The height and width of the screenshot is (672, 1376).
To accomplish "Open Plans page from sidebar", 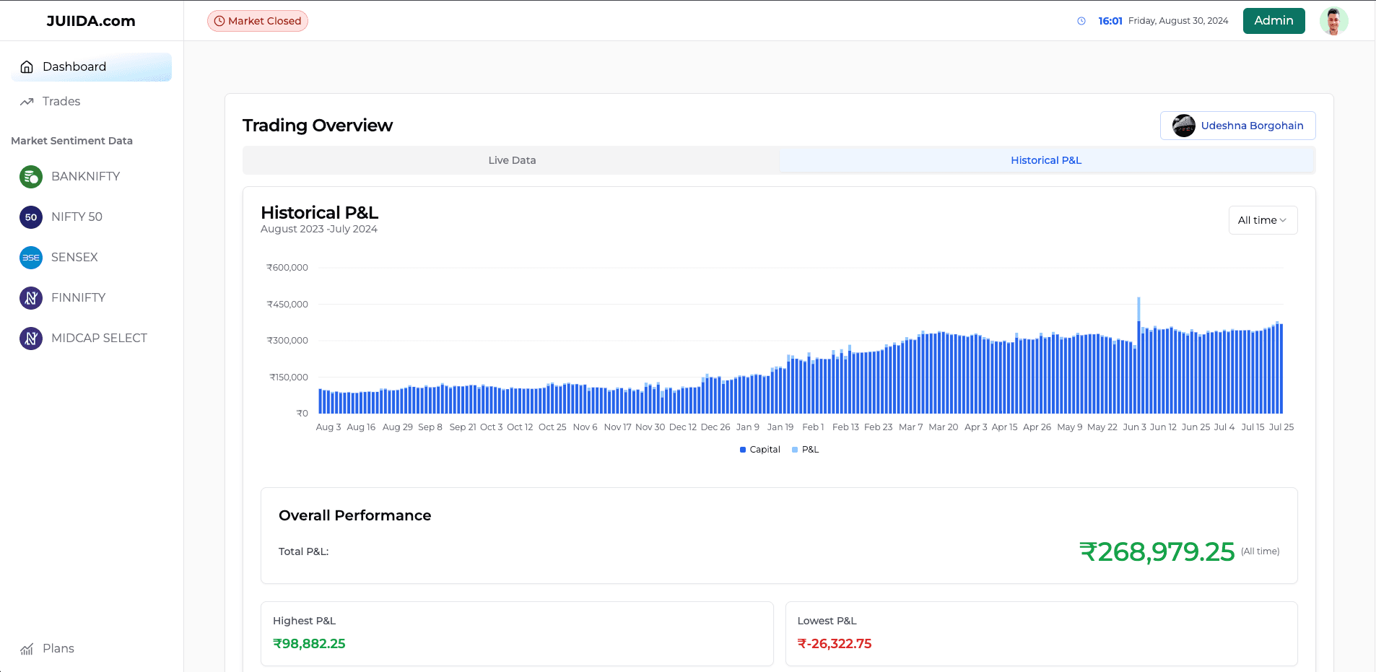I will (x=92, y=649).
